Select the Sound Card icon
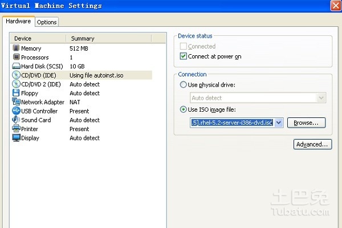The height and width of the screenshot is (228, 342). pyautogui.click(x=16, y=120)
